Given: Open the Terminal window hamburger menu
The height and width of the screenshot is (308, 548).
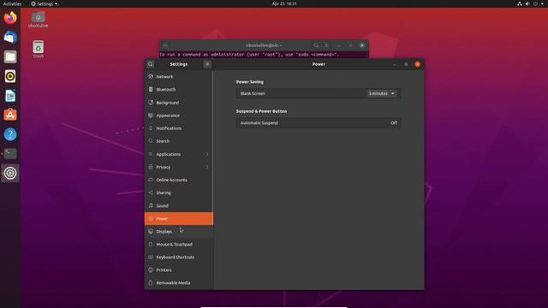Looking at the screenshot, I should [327, 45].
